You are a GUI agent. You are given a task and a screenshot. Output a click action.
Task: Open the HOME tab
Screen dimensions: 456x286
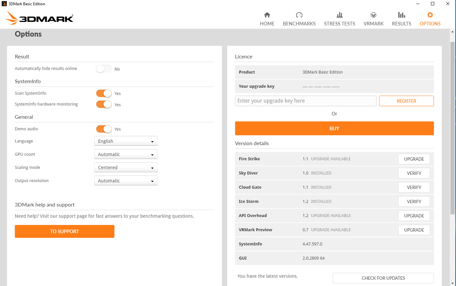point(267,24)
